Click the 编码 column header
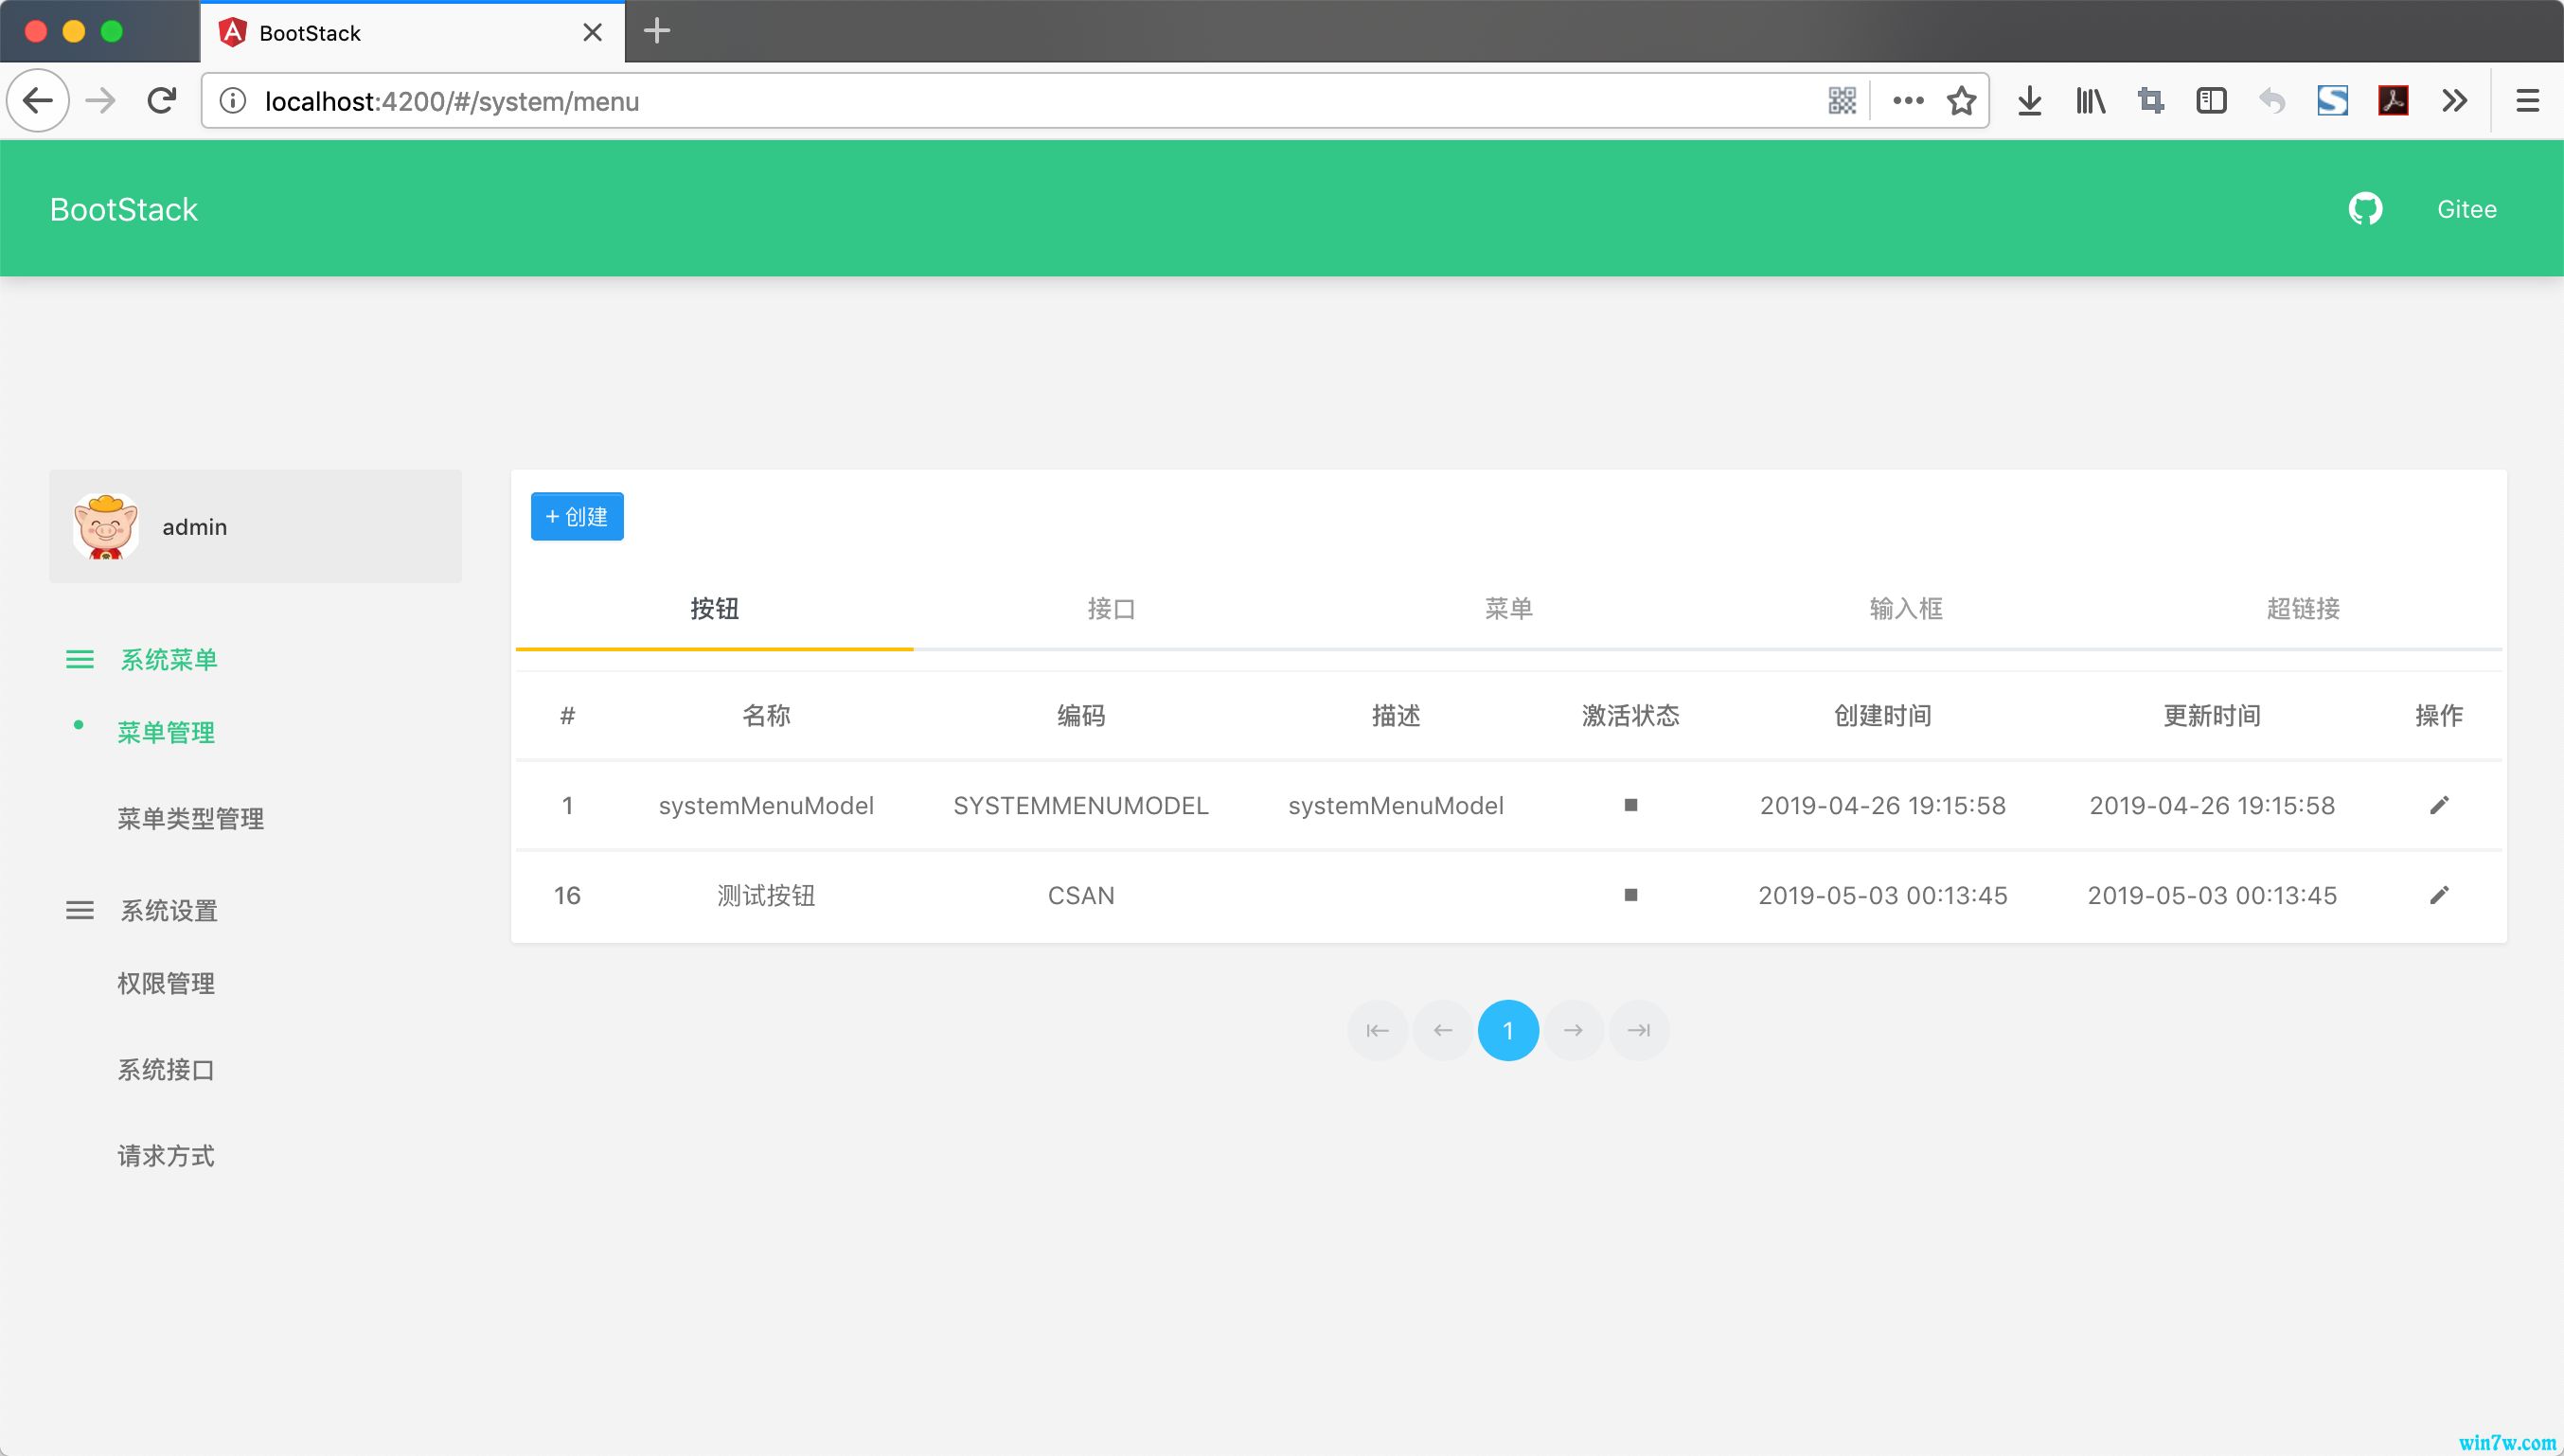This screenshot has width=2564, height=1456. [x=1081, y=716]
